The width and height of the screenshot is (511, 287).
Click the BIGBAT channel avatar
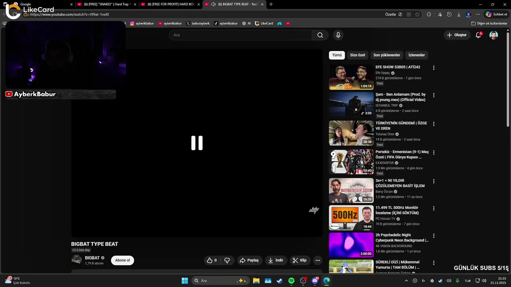click(x=77, y=260)
